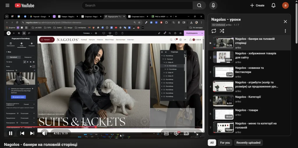
Task: Open the playlist's three-dot options menu
Action: coord(285,31)
